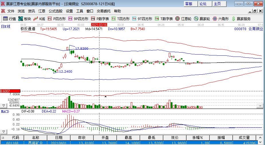The width and height of the screenshot is (265, 145).
Task: Click the Up=17.2021 channel value
Action: (x=71, y=29)
